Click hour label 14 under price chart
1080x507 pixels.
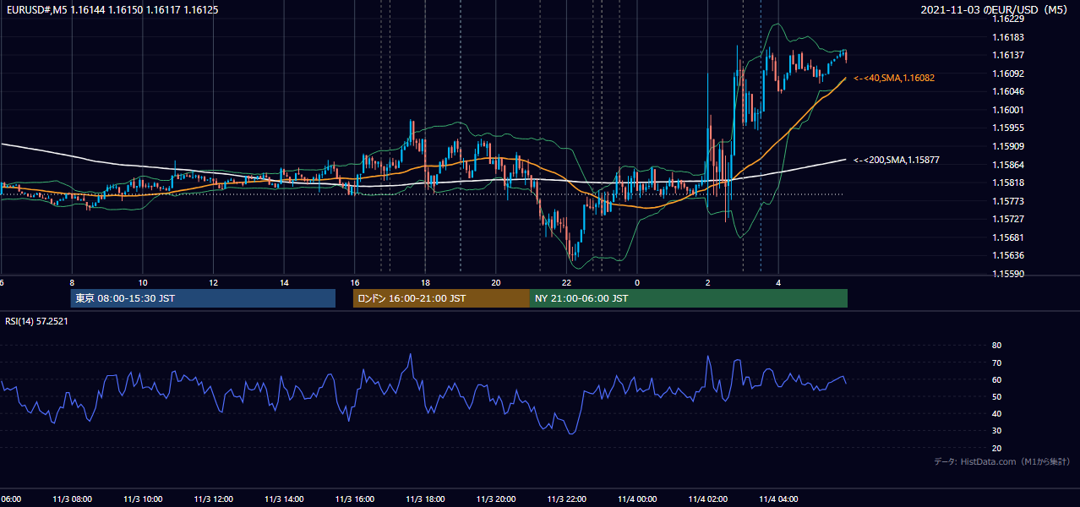[284, 283]
